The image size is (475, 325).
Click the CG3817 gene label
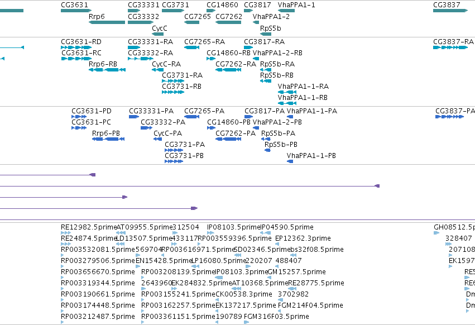[x=257, y=5]
